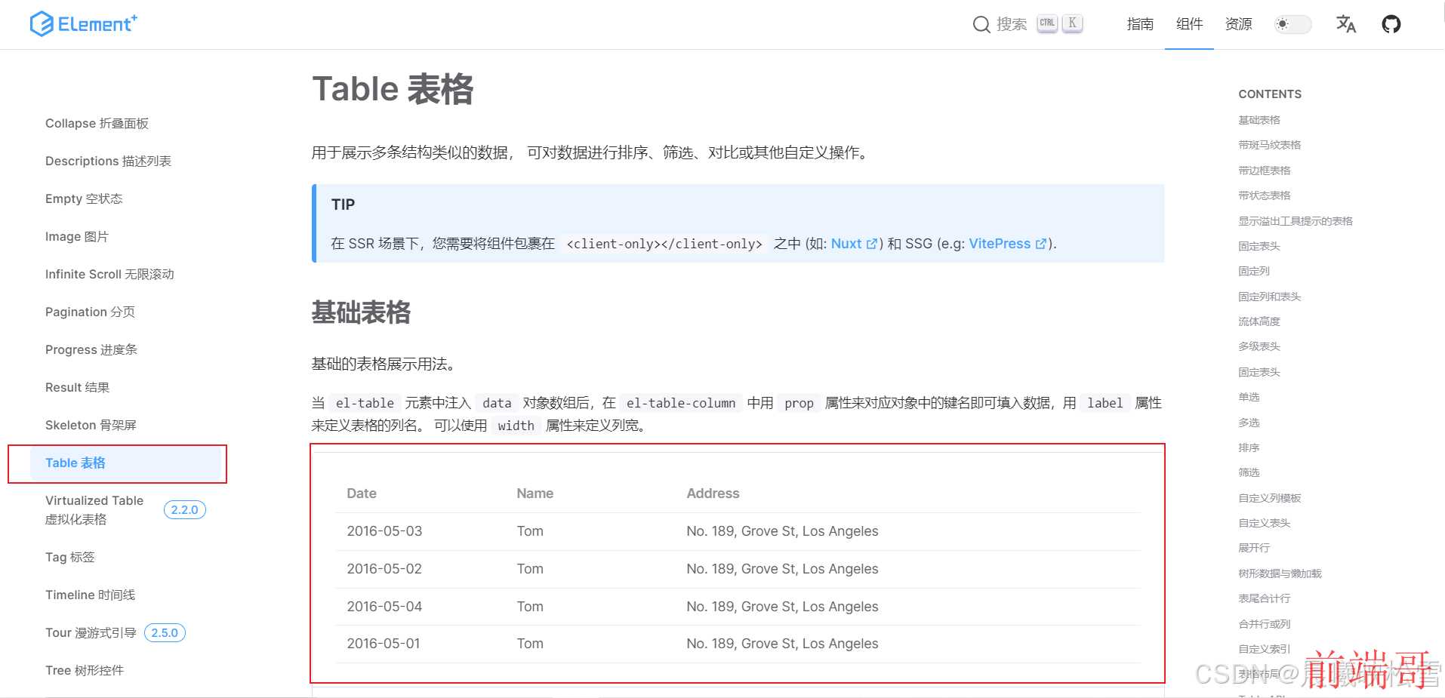Image resolution: width=1445 pixels, height=698 pixels.
Task: Open the 组件 nav item
Action: (1189, 24)
